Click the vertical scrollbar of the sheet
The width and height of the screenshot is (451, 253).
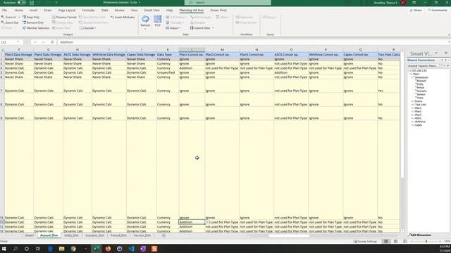coord(402,141)
